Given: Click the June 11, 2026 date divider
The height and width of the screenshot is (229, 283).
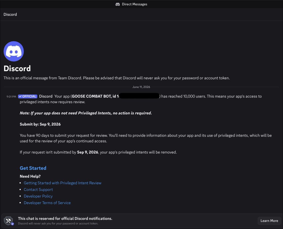Looking at the screenshot, I should tap(141, 87).
